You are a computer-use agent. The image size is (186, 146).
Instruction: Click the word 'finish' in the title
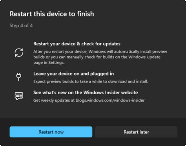point(86,14)
